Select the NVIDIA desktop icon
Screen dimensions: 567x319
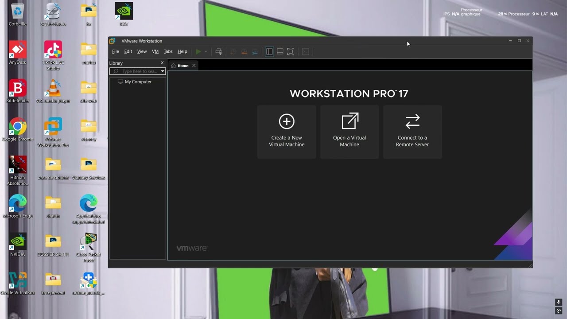click(x=18, y=245)
